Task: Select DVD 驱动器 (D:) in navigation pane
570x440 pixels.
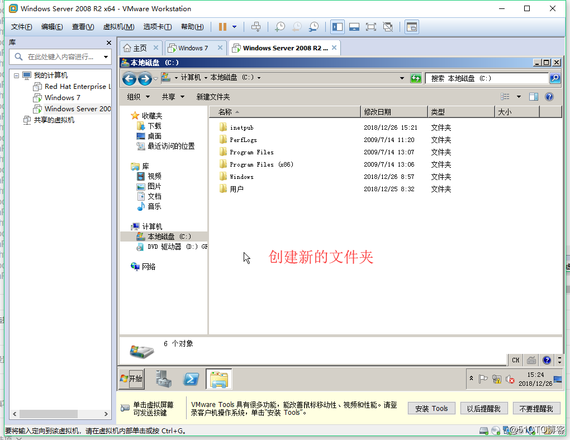Action: (172, 247)
